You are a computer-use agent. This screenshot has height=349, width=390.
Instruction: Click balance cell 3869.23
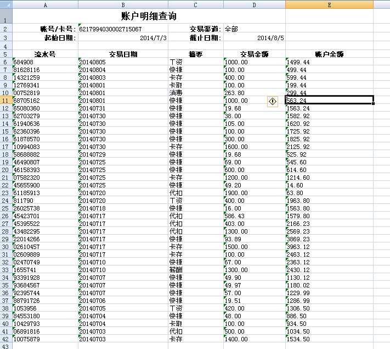click(x=329, y=239)
